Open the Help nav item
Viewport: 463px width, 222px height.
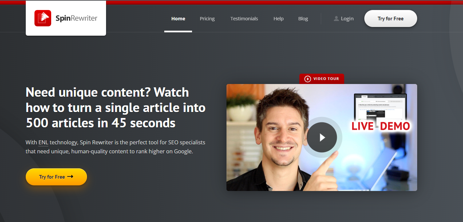(x=279, y=19)
